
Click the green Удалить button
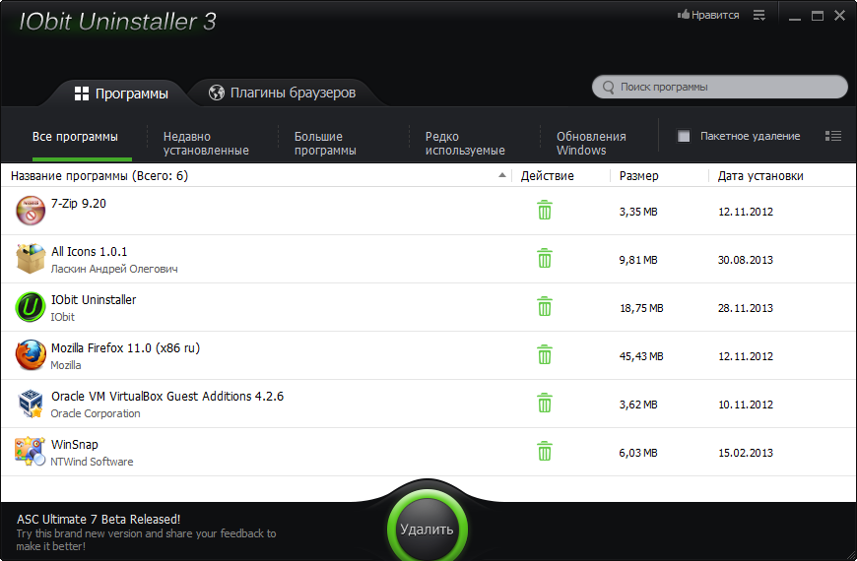point(427,529)
